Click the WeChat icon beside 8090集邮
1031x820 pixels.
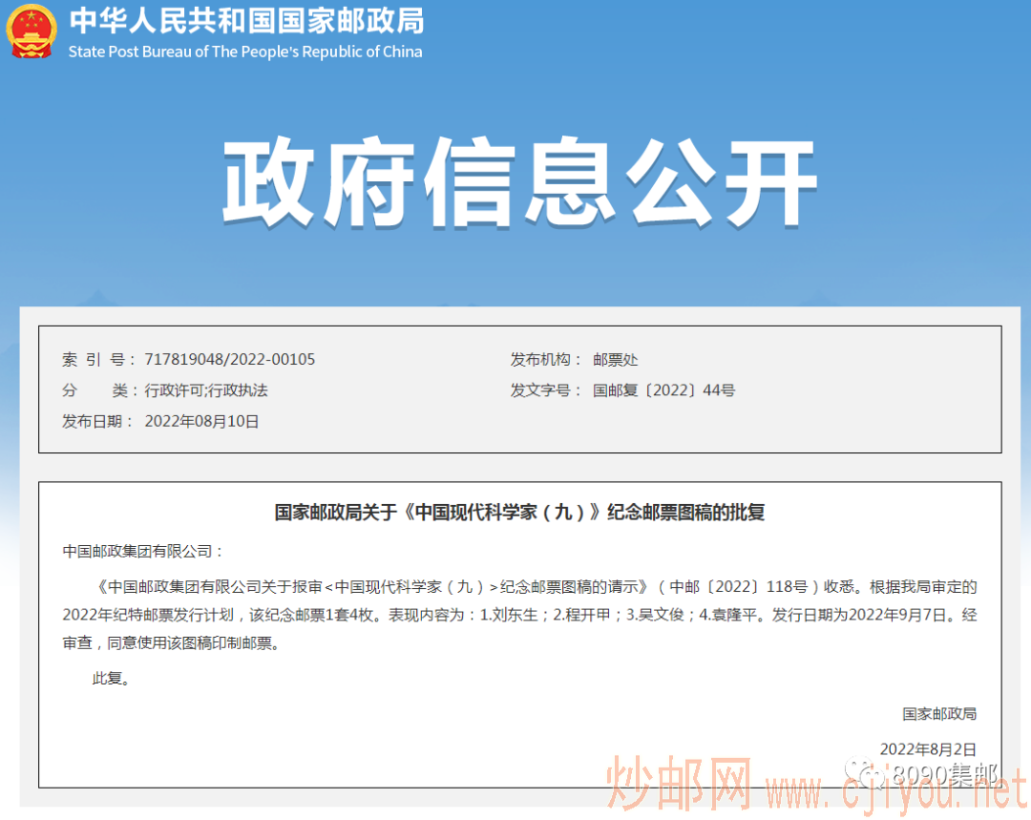tap(864, 774)
